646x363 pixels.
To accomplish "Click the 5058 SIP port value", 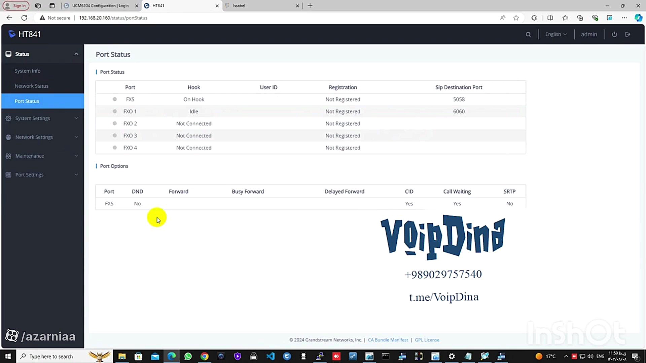I will coord(459,99).
